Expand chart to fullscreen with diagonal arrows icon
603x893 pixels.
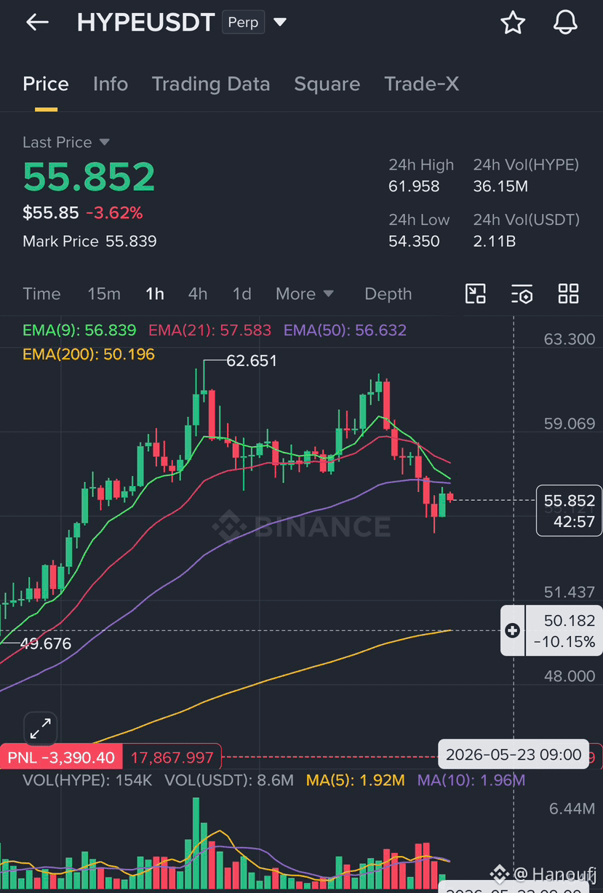tap(40, 727)
